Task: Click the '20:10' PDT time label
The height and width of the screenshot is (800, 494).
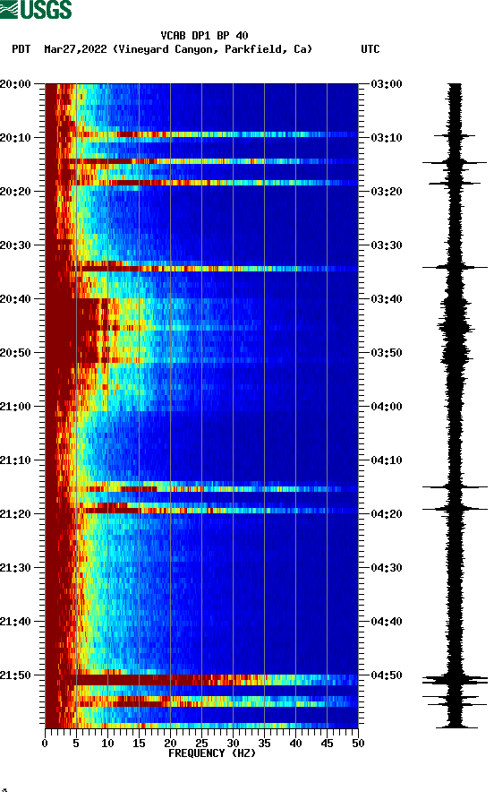Action: (15, 138)
